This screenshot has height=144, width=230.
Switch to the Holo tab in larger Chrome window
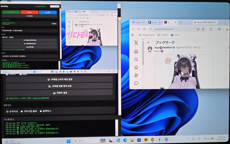coord(137,22)
